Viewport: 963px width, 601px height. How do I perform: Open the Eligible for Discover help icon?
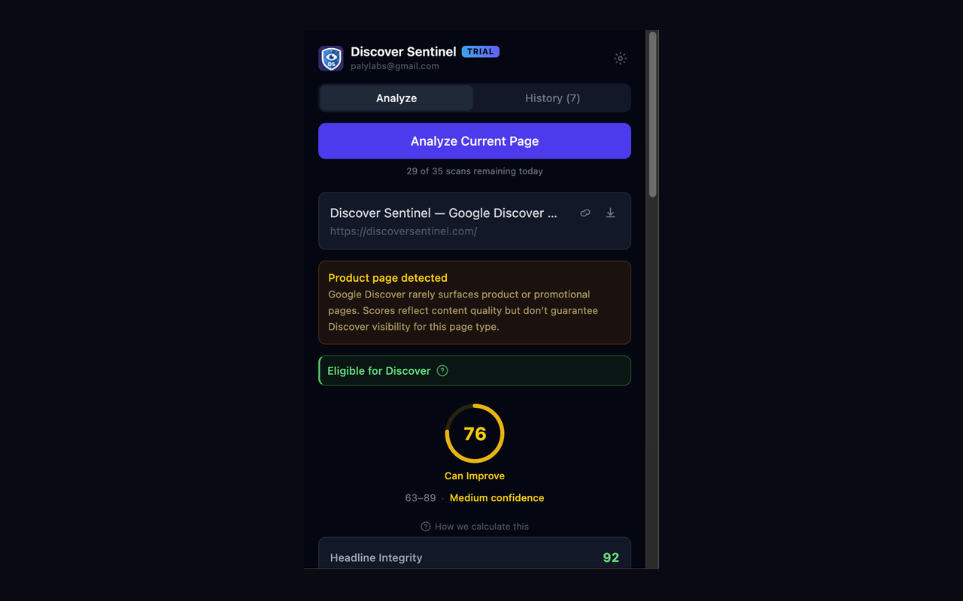pyautogui.click(x=442, y=370)
